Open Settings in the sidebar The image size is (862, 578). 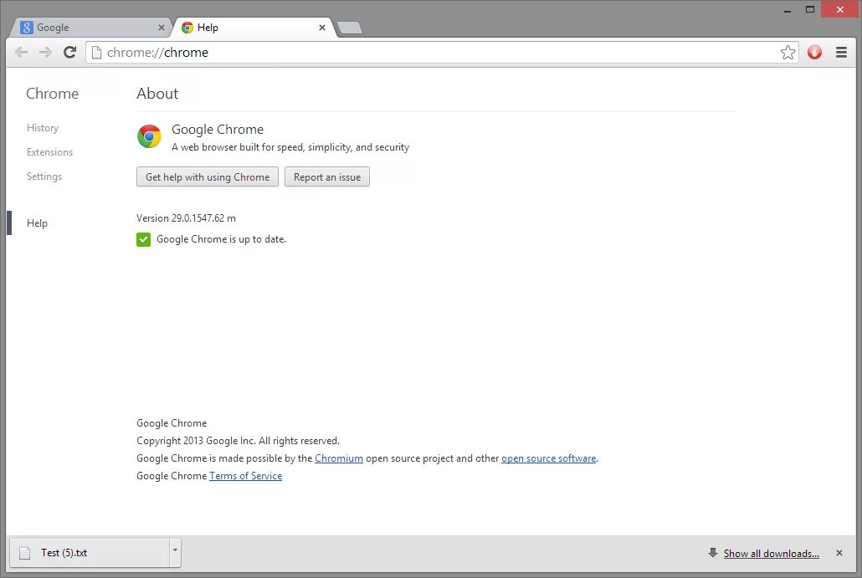click(44, 176)
